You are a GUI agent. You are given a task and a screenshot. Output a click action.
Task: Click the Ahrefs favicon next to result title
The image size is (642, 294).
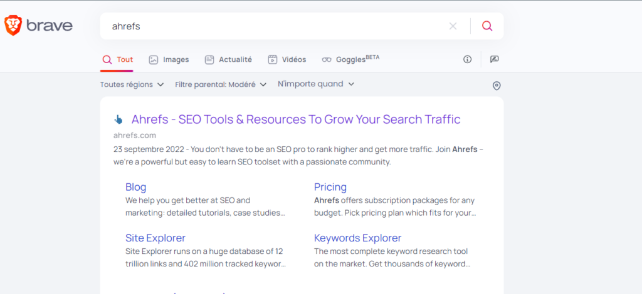click(118, 119)
